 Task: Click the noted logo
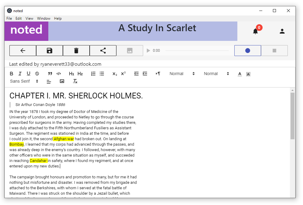(x=26, y=31)
